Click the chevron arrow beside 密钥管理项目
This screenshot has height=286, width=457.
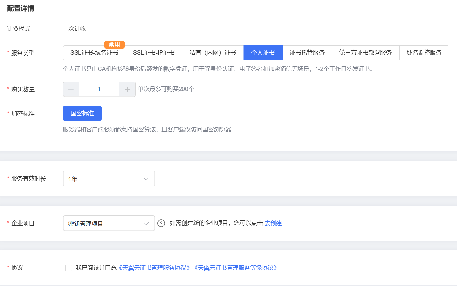[x=146, y=224]
